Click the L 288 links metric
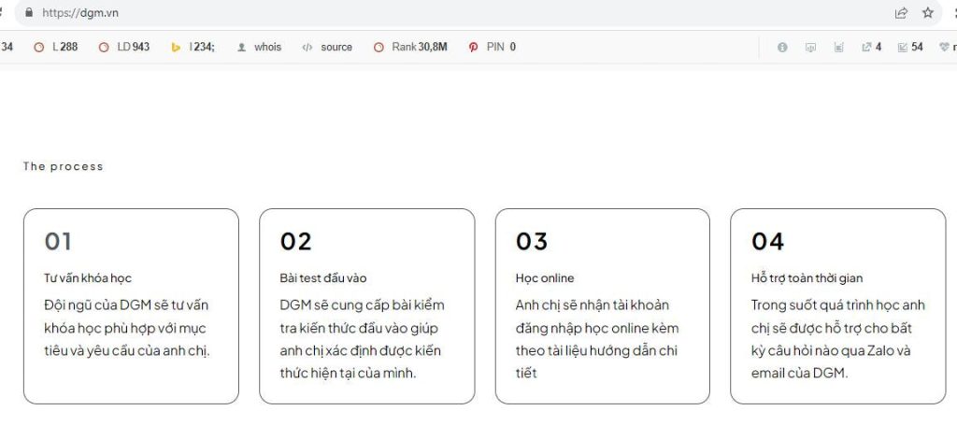This screenshot has height=425, width=957. click(x=56, y=47)
